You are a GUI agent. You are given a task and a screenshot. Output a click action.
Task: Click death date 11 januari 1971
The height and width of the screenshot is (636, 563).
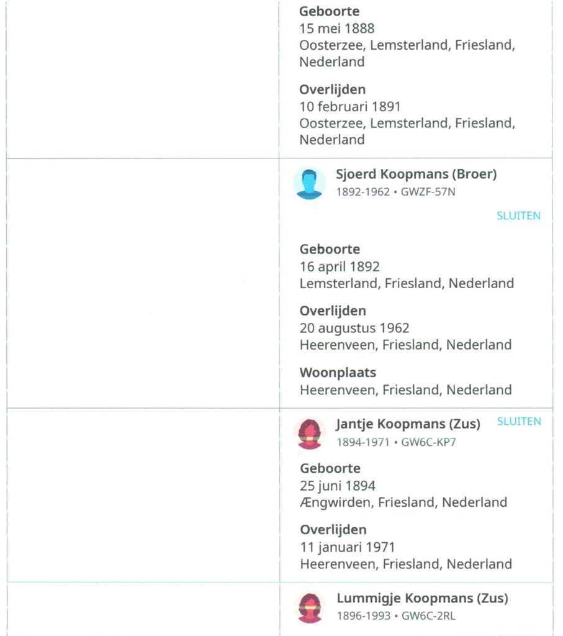coord(348,547)
